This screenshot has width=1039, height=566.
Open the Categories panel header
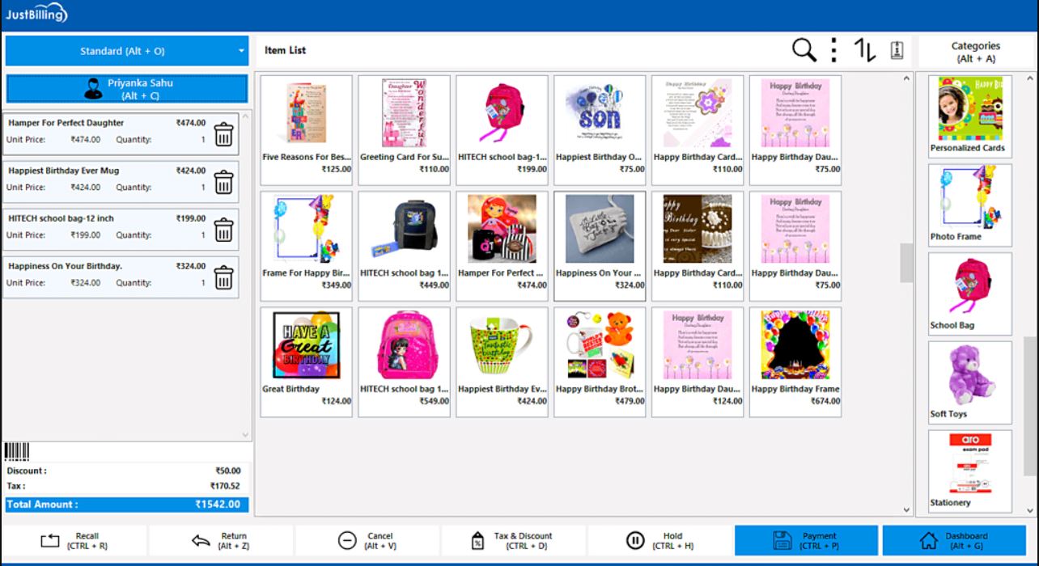(x=975, y=52)
